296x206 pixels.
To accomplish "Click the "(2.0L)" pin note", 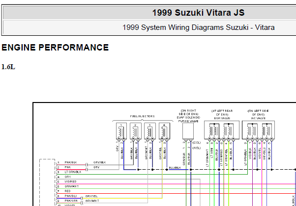I will [197, 143].
